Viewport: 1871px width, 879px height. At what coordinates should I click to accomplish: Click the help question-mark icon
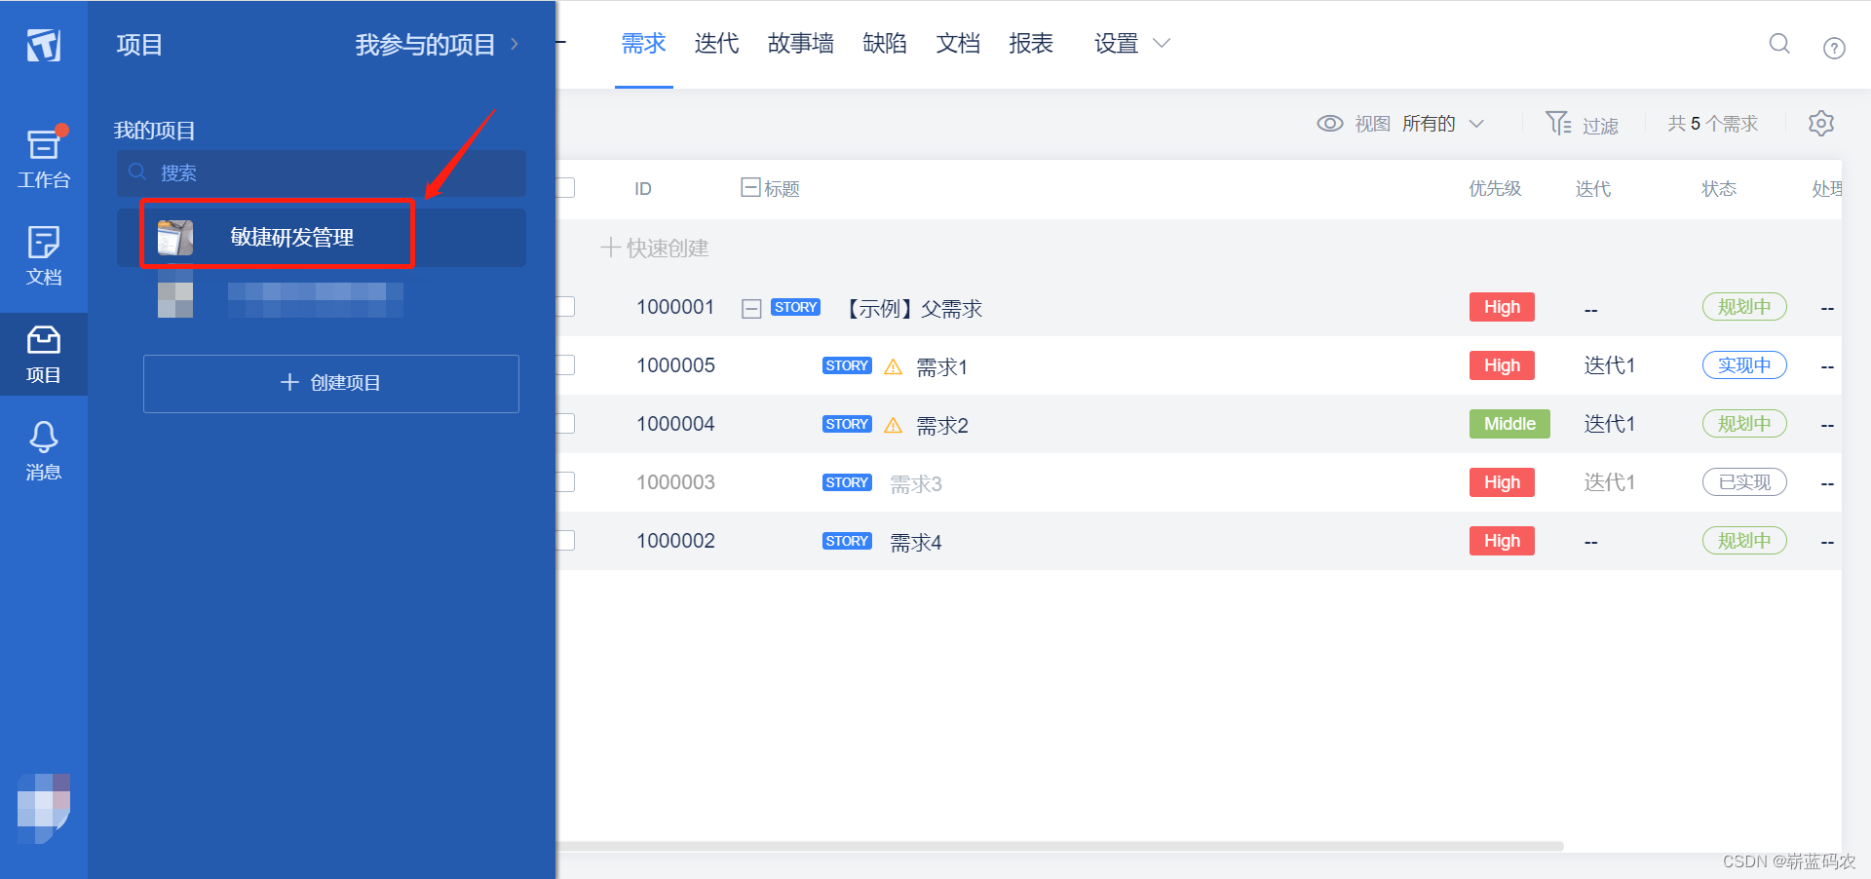(x=1835, y=47)
